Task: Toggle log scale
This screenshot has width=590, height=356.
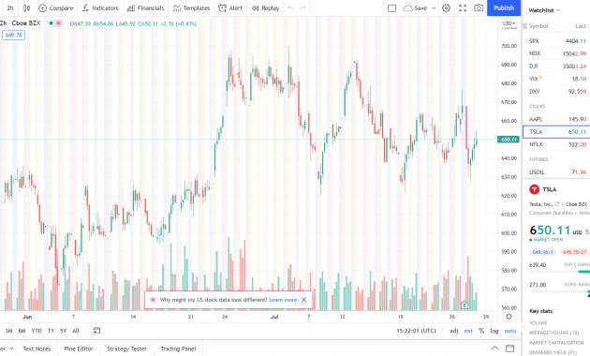Action: tap(494, 331)
